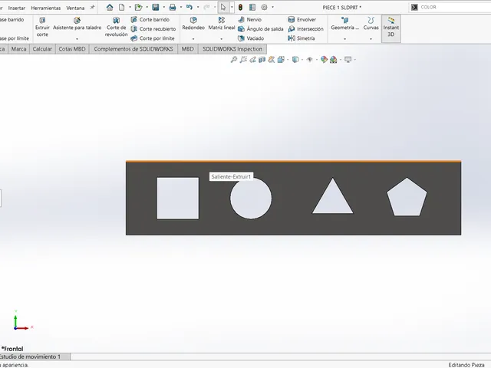This screenshot has width=491, height=368.
Task: Expand dropdown arrow next to Select cursor
Action: click(x=232, y=7)
